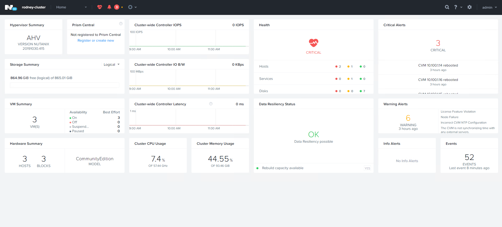This screenshot has height=227, width=502.
Task: Open Incorrect CVM NTP Configuration warning
Action: click(x=464, y=123)
